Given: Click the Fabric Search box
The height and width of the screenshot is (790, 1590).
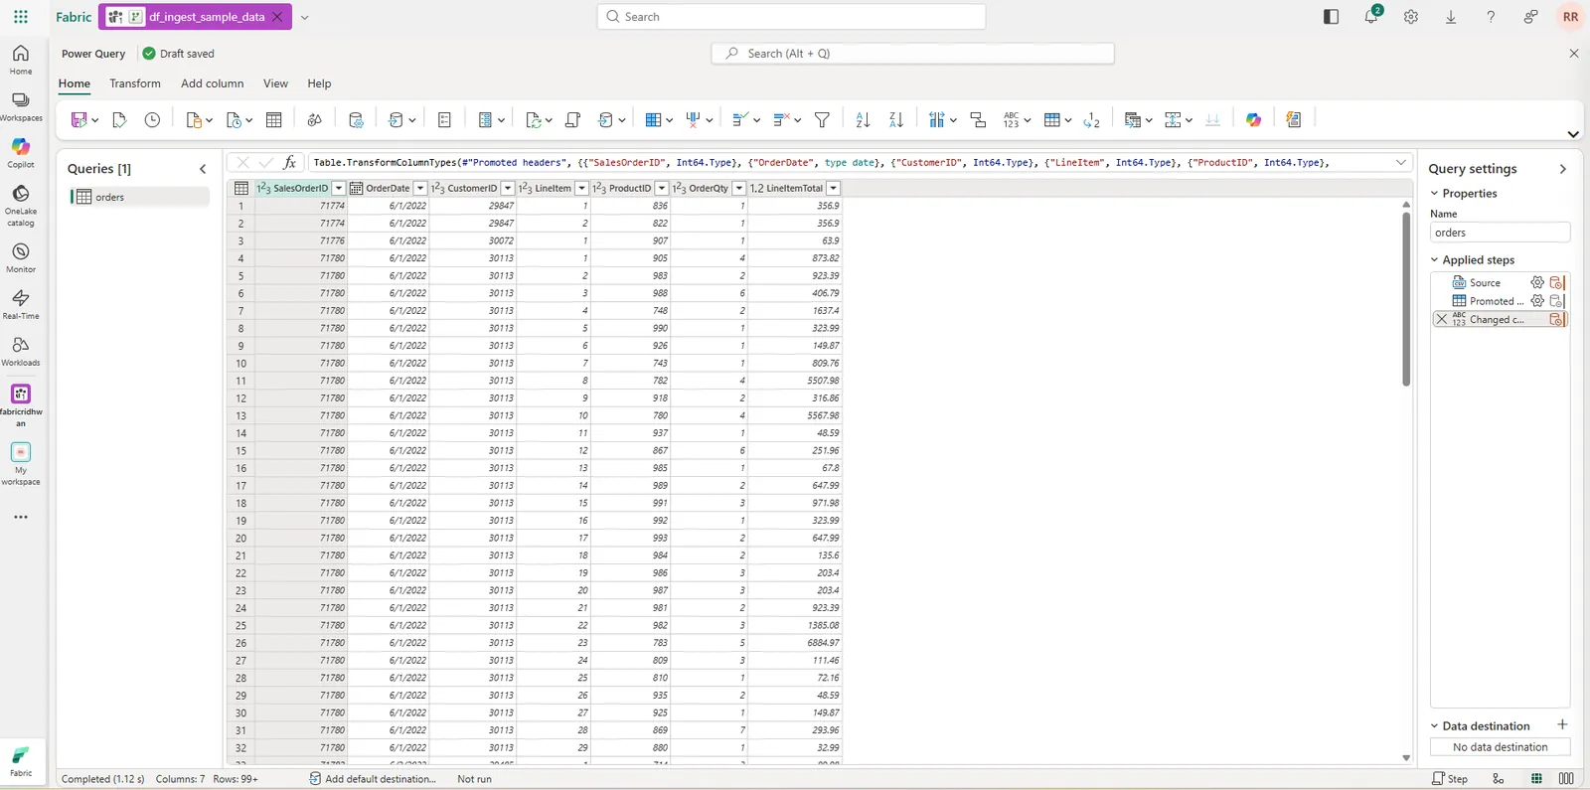Looking at the screenshot, I should point(791,17).
